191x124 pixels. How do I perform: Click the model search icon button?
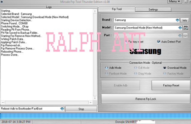(186, 28)
